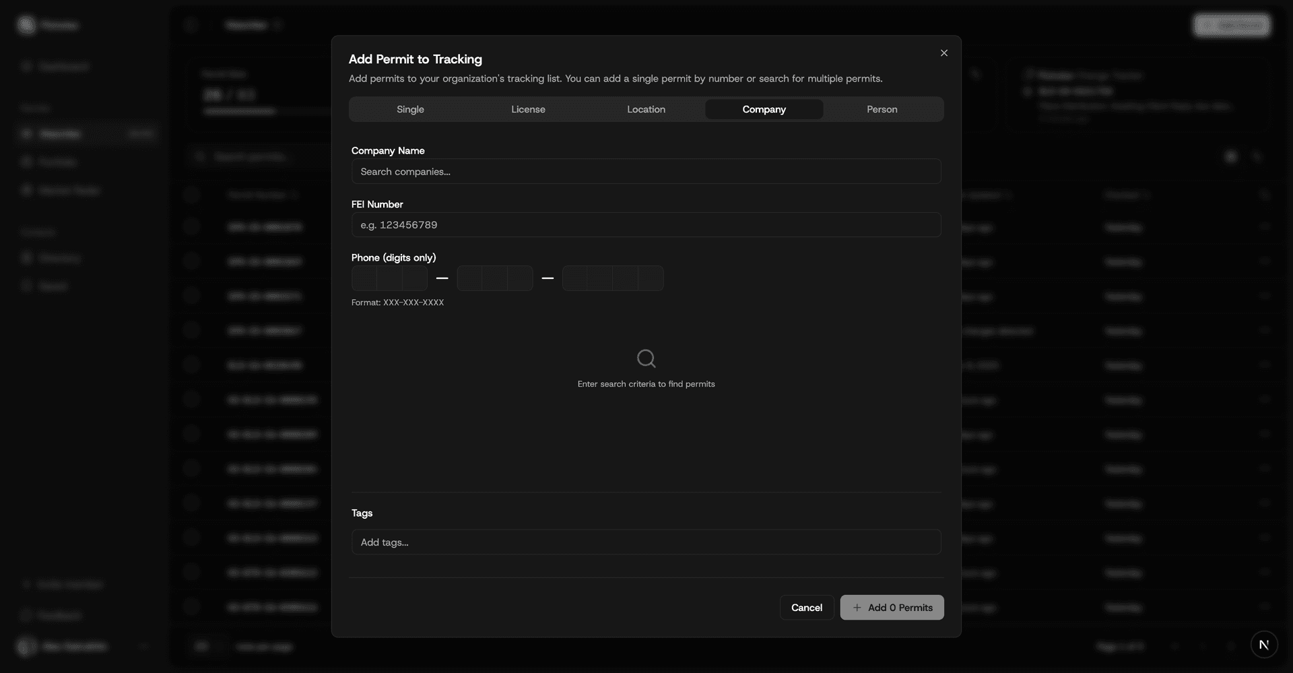The height and width of the screenshot is (673, 1293).
Task: Click the Add 0 Permits button
Action: (x=892, y=607)
